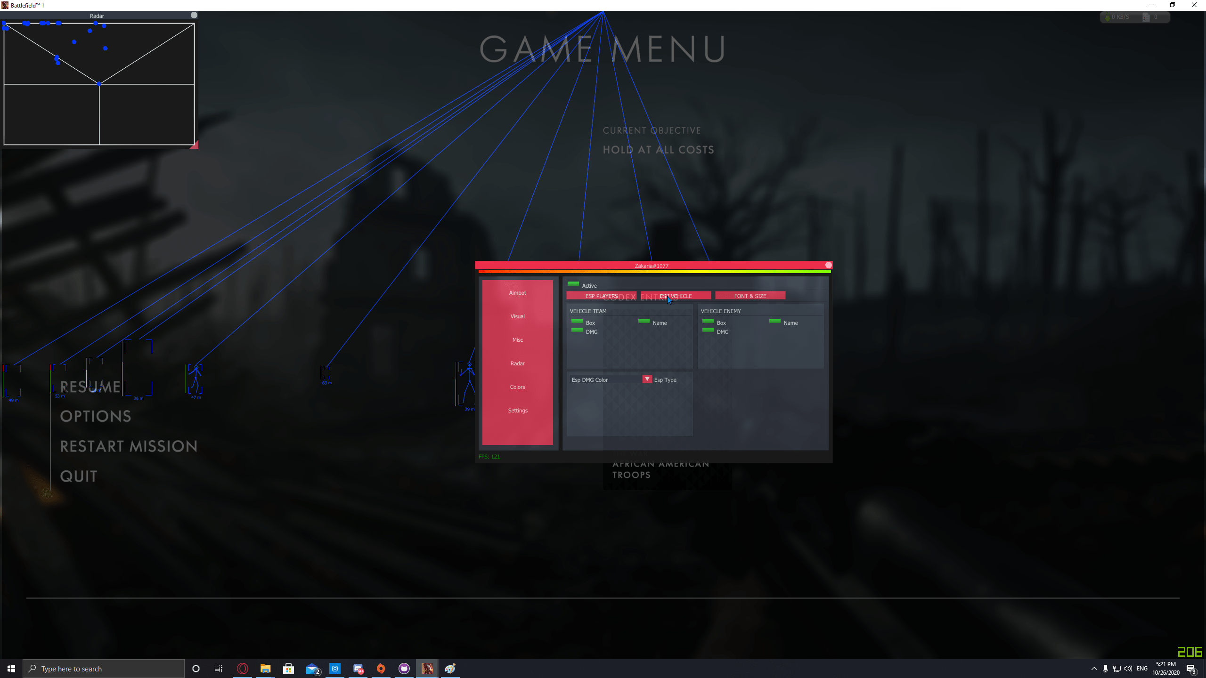Click the 'FPS: 121' readout
Viewport: 1206px width, 678px height.
point(489,456)
